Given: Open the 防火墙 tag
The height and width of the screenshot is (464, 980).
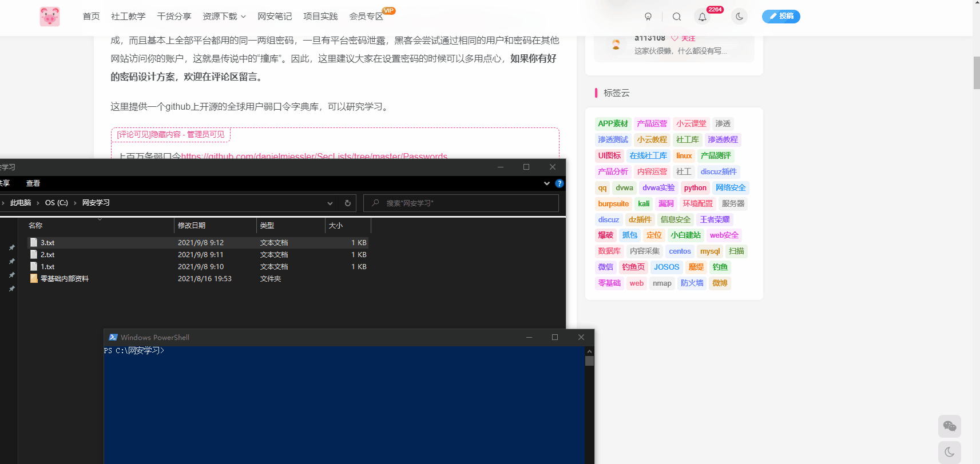Looking at the screenshot, I should coord(692,283).
